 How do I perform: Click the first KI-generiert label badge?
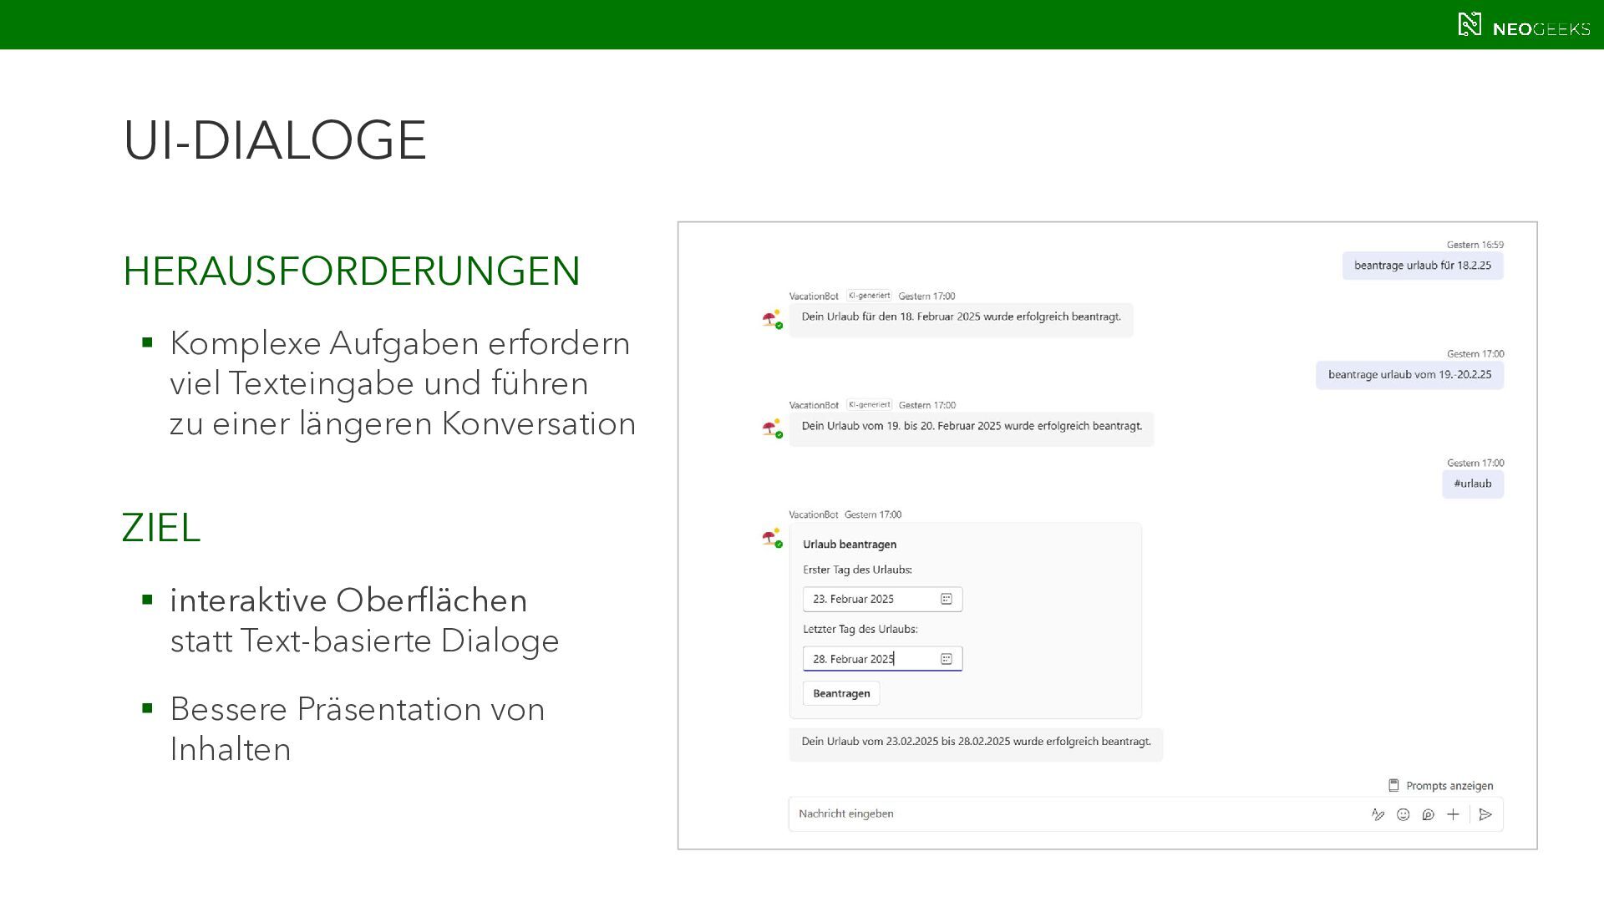point(869,296)
